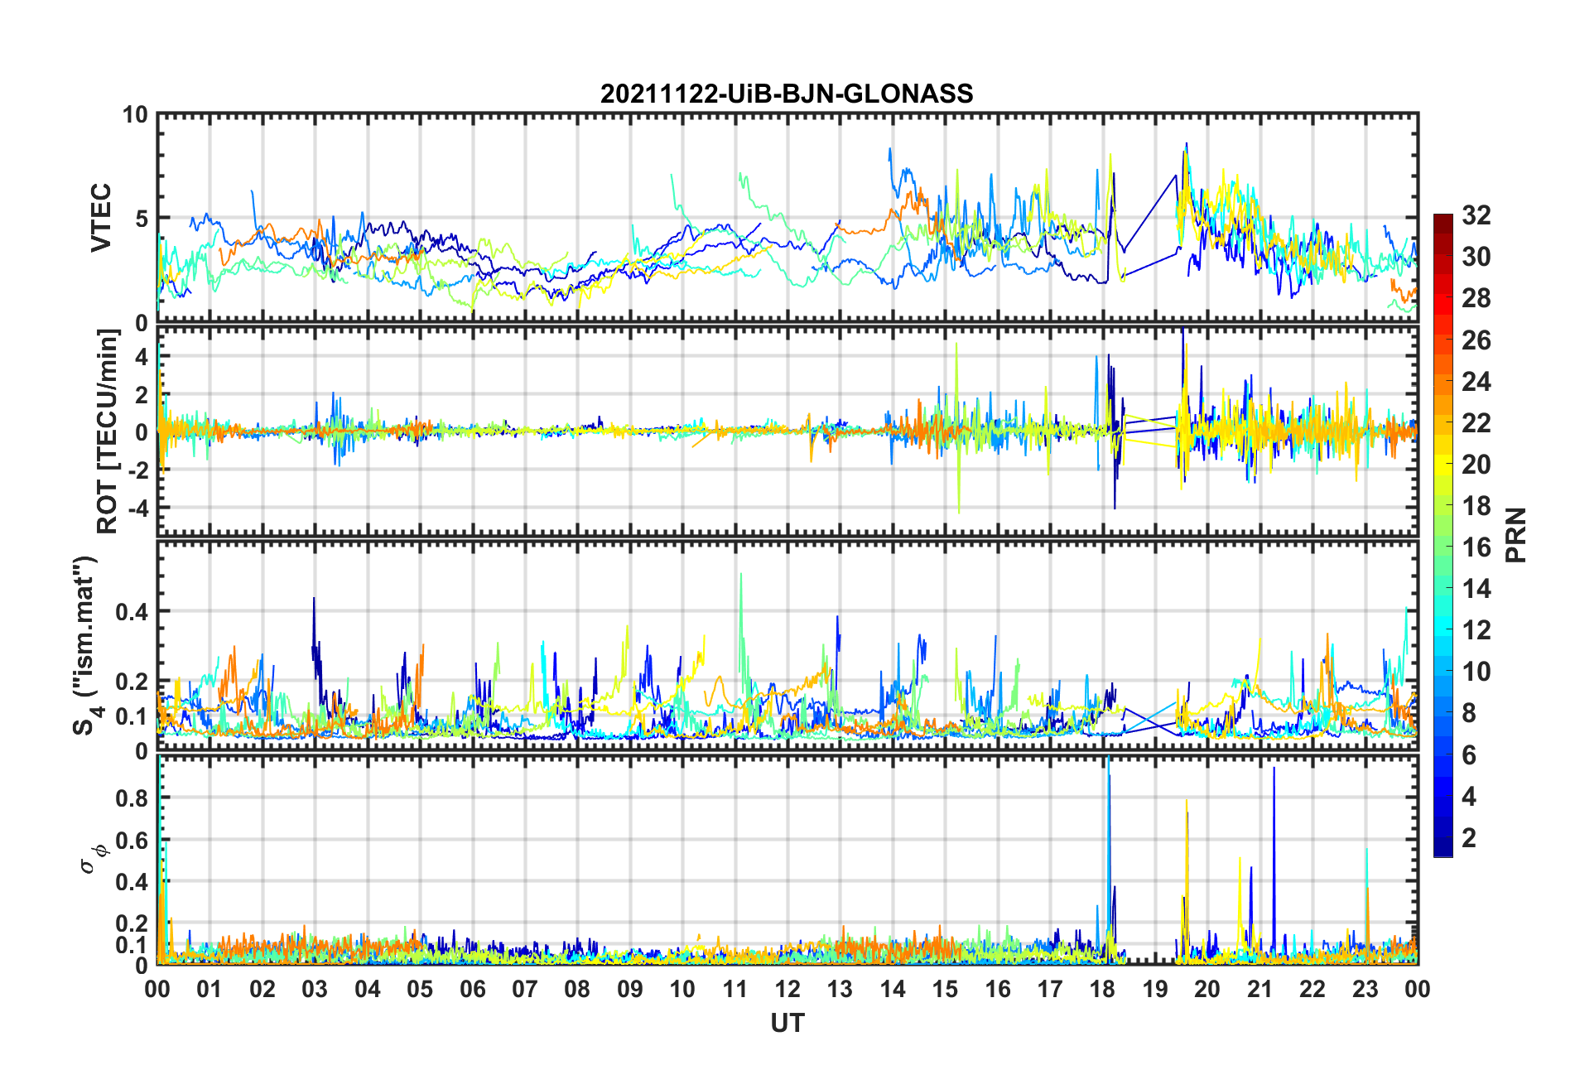Click the sigma phi axis label
Viewport: 1575px width, 1070px height.
coord(92,859)
